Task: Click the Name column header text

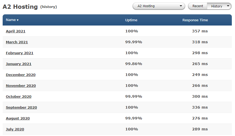Action: click(x=11, y=20)
